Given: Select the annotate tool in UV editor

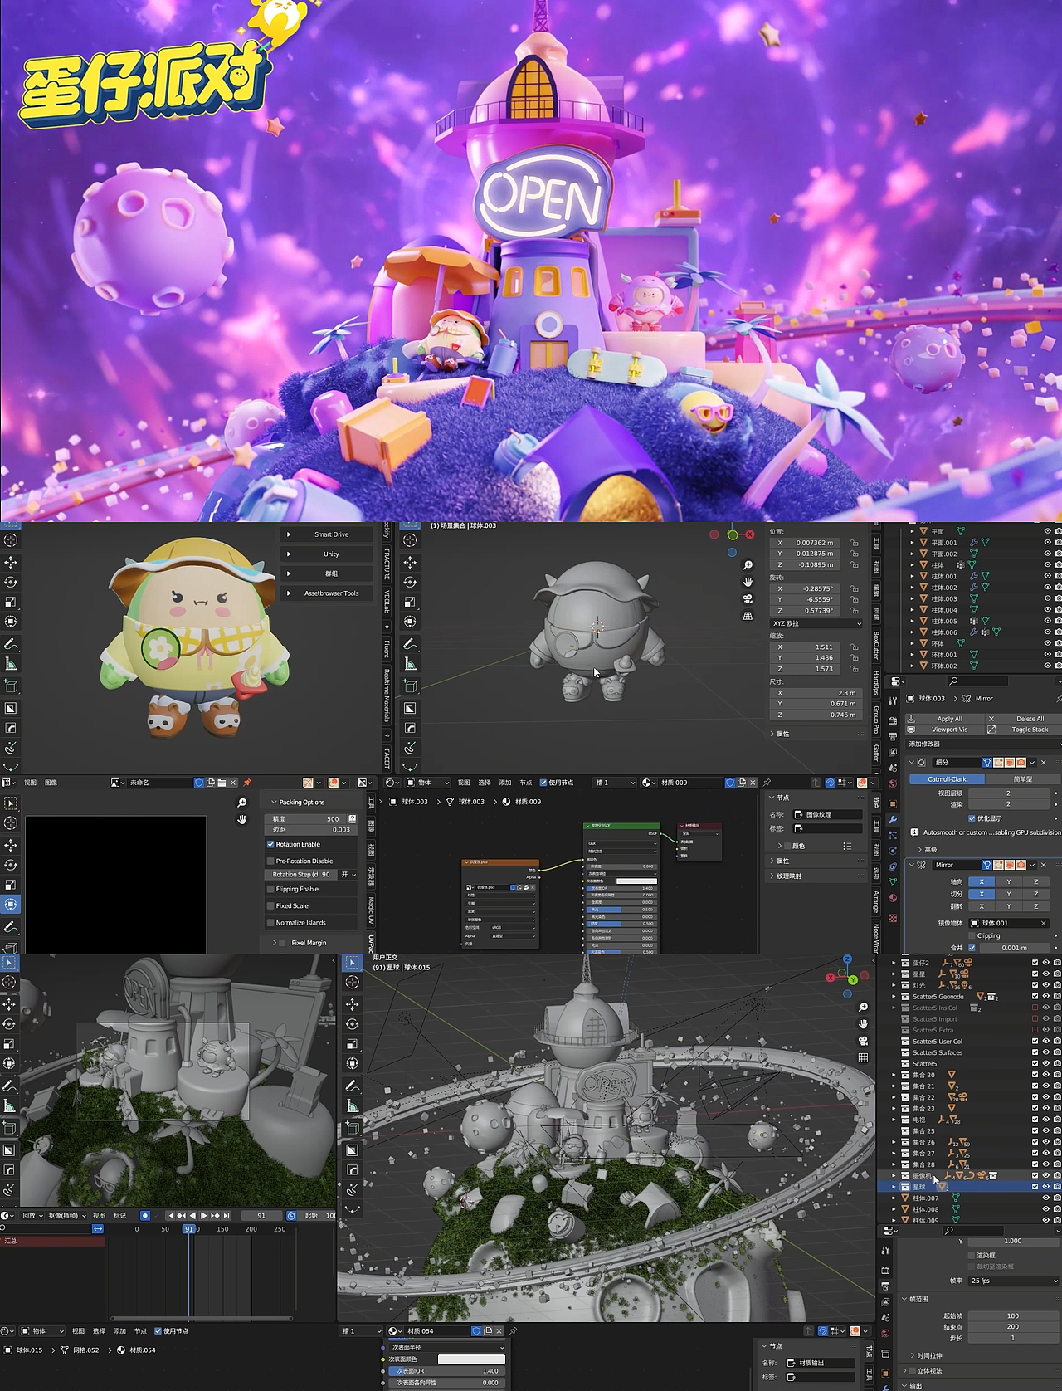Looking at the screenshot, I should pos(11,926).
